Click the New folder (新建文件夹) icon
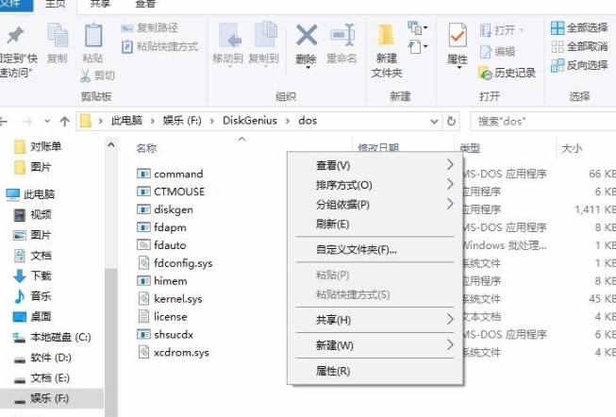The height and width of the screenshot is (417, 616). click(386, 35)
